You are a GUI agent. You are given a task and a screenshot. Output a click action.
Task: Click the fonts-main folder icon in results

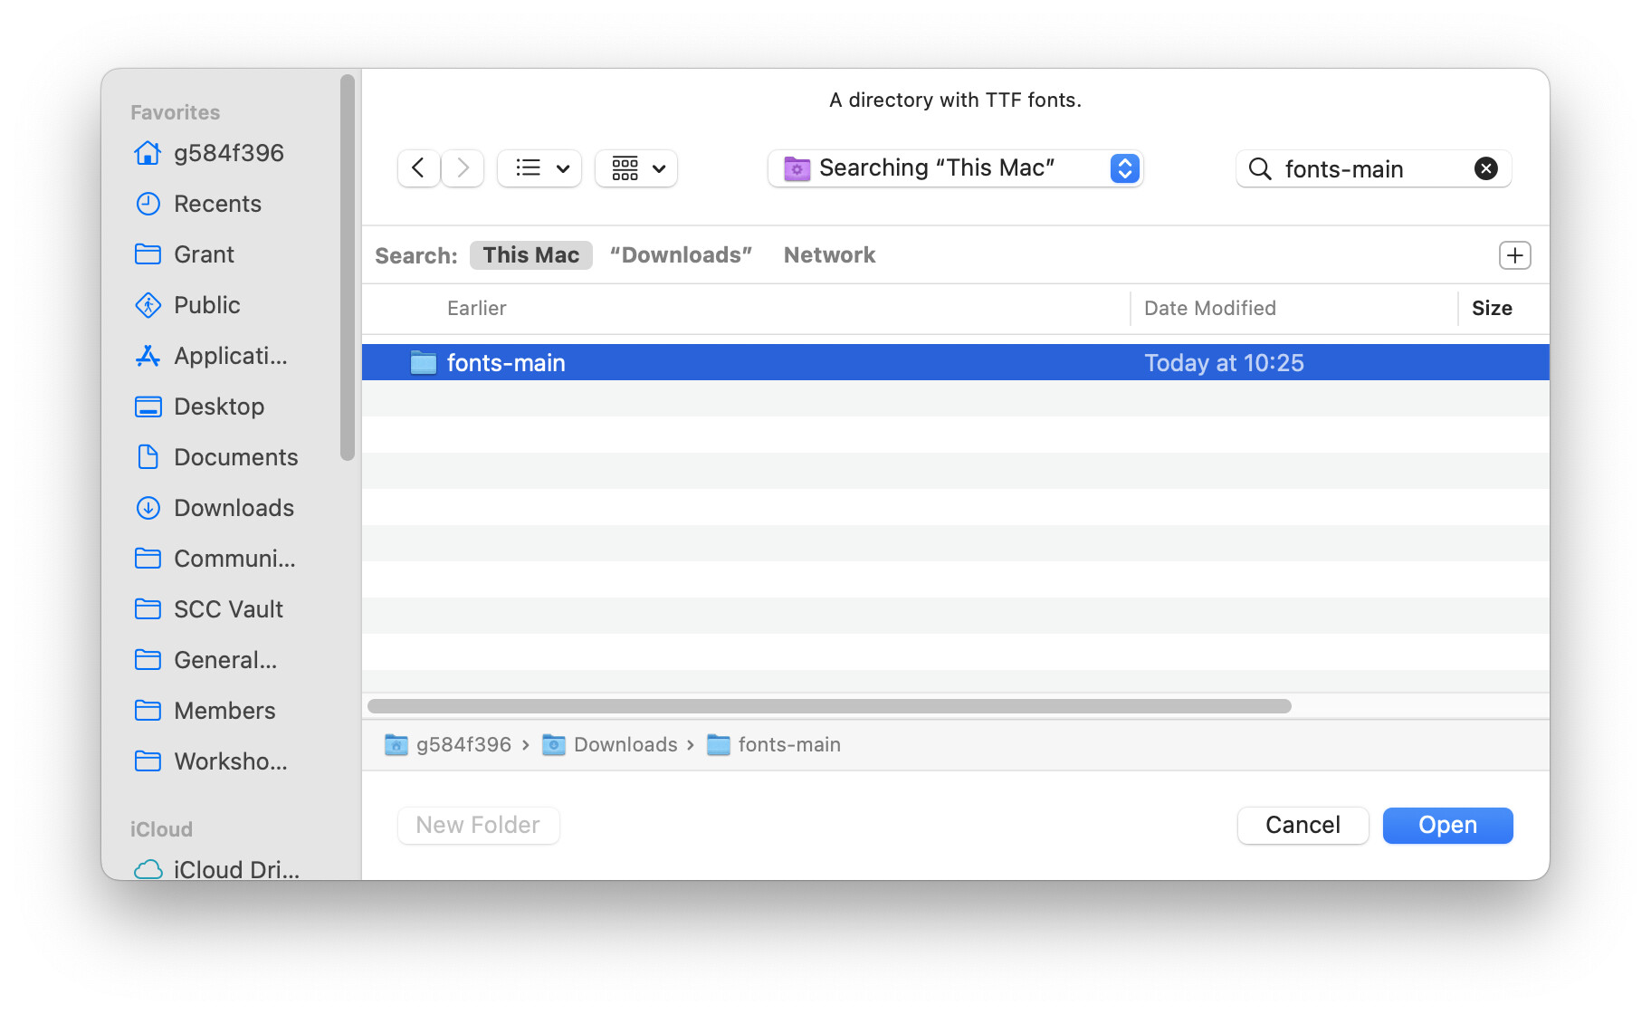(423, 363)
